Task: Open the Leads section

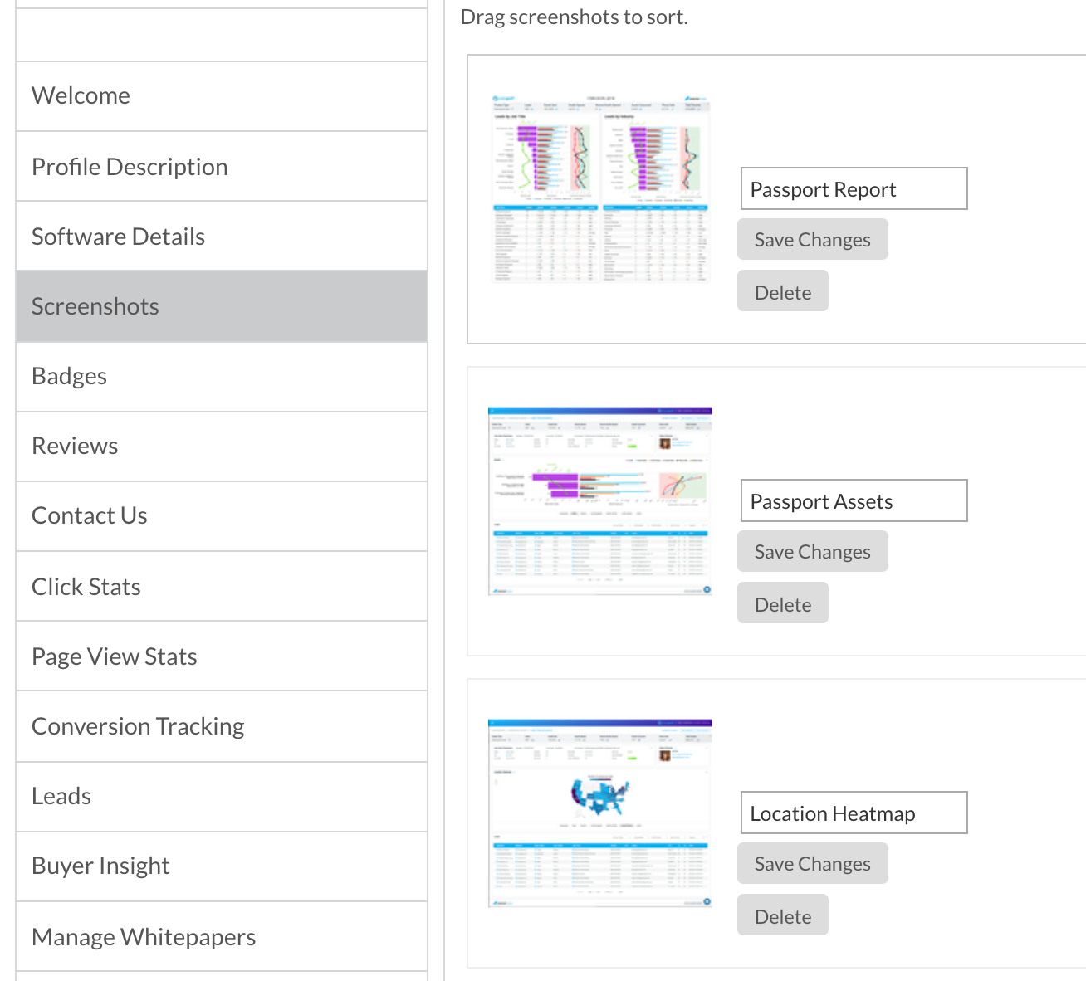Action: tap(61, 795)
